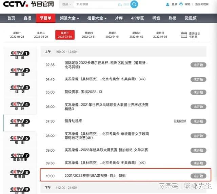217x194 pixels.
Task: Click 世界乒乓球职业大联盟世界杯总决赛 program title
Action: coord(106,106)
